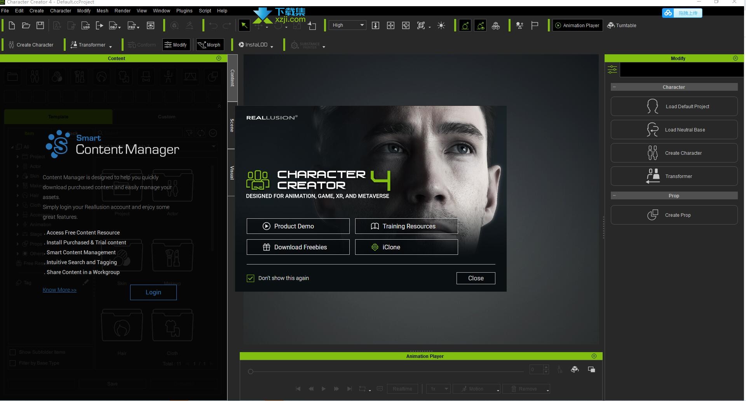Click the turntable icon in Animation Player
The image size is (746, 401).
tap(575, 370)
